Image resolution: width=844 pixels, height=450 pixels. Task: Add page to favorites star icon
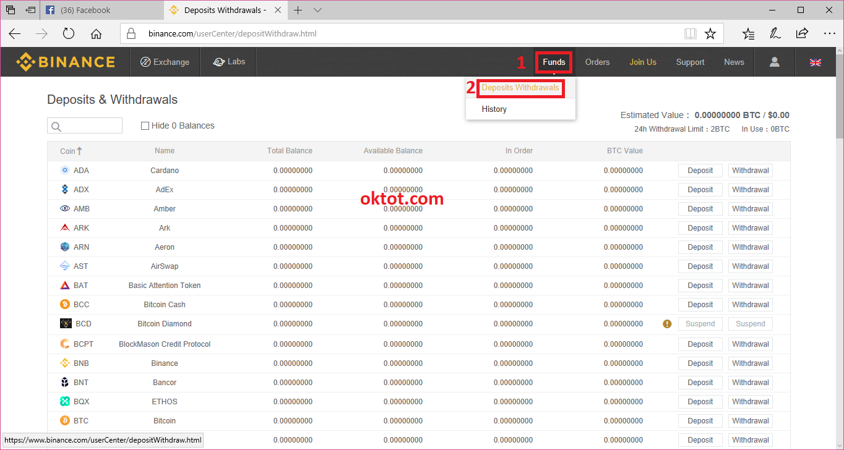click(710, 34)
